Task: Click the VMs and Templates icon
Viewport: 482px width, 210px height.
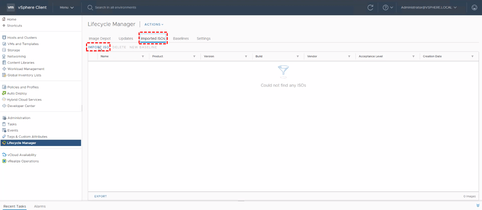Action: [4, 44]
